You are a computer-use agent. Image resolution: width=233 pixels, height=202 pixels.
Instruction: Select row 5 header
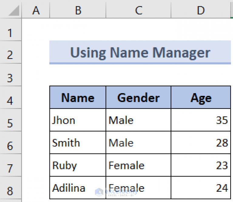[x=11, y=120]
